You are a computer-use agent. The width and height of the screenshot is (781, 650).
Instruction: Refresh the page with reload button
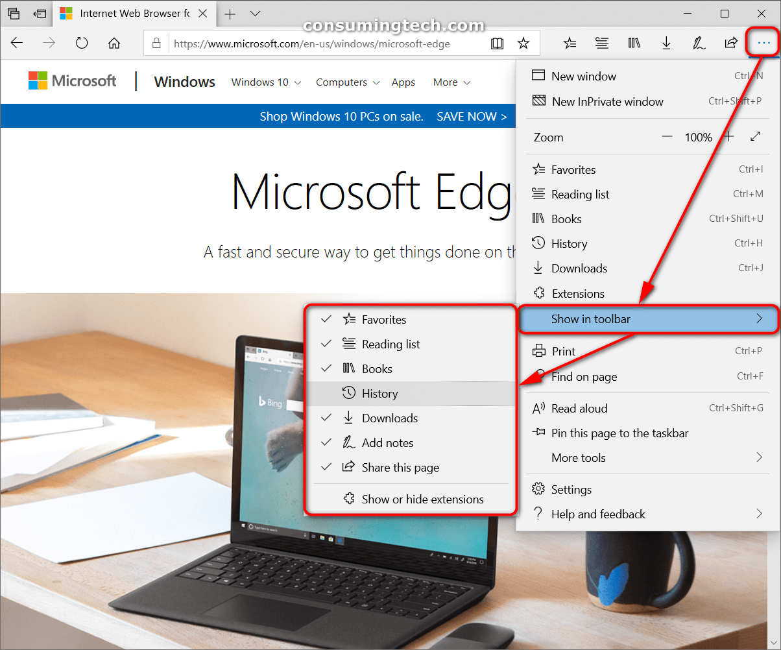82,43
